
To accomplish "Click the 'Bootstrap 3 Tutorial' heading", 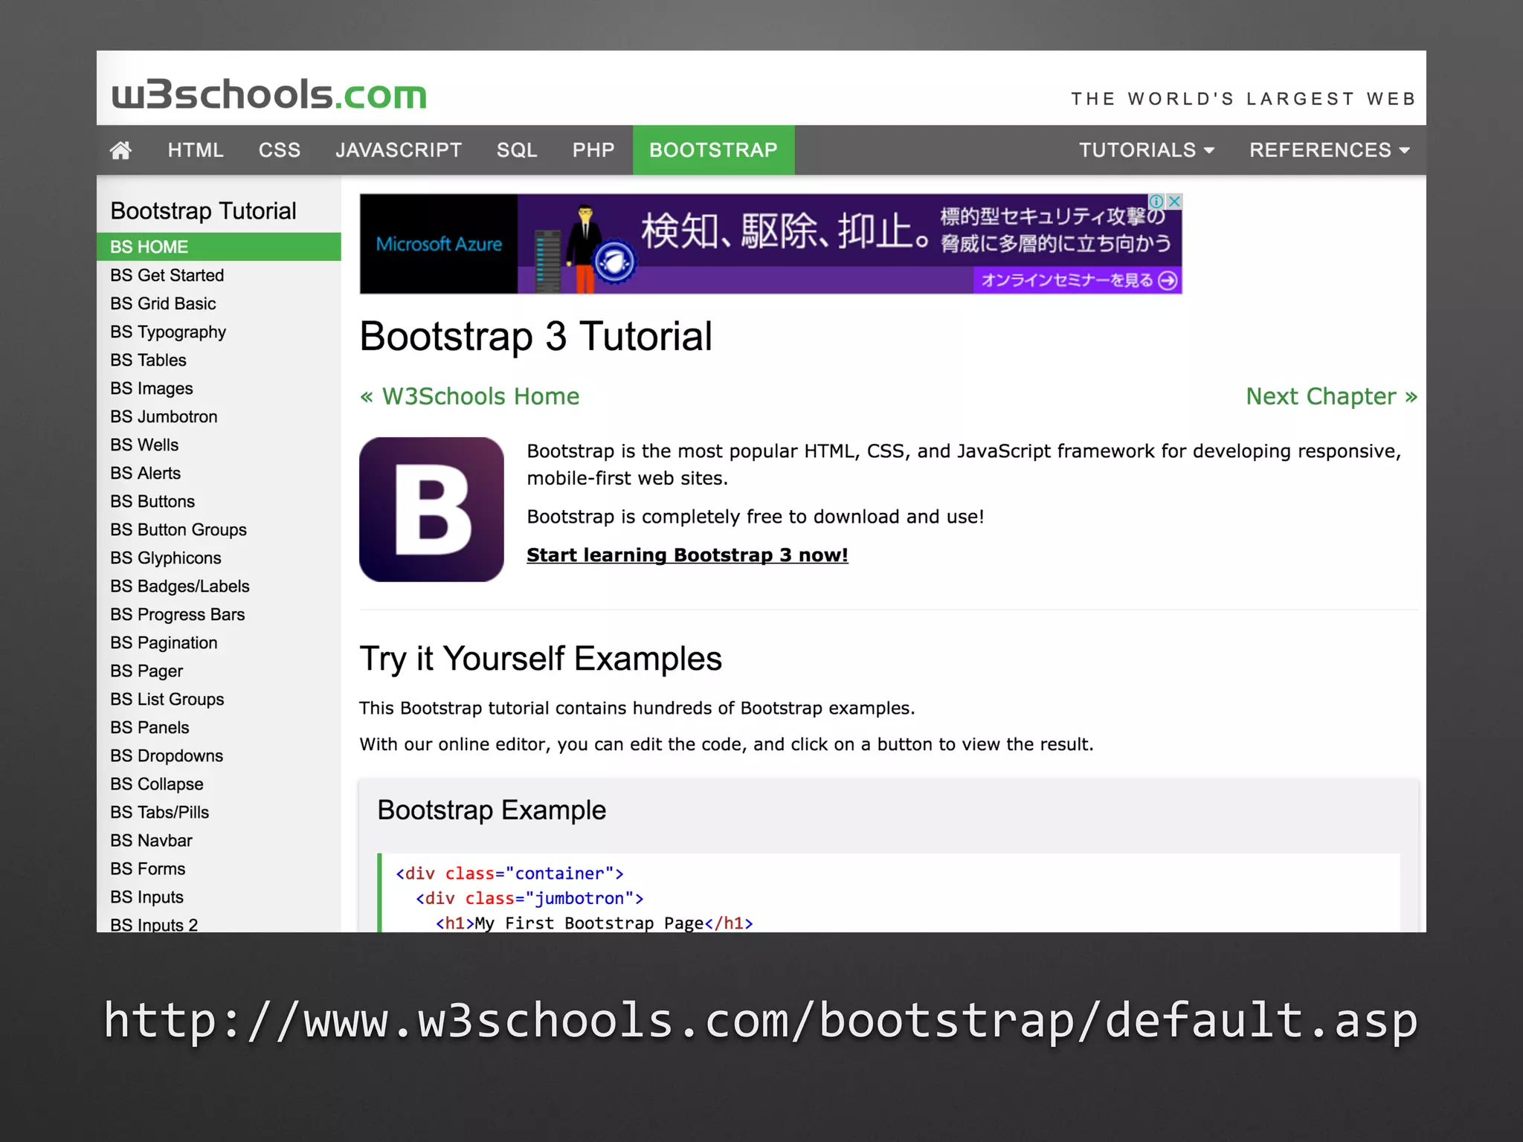I will click(536, 337).
